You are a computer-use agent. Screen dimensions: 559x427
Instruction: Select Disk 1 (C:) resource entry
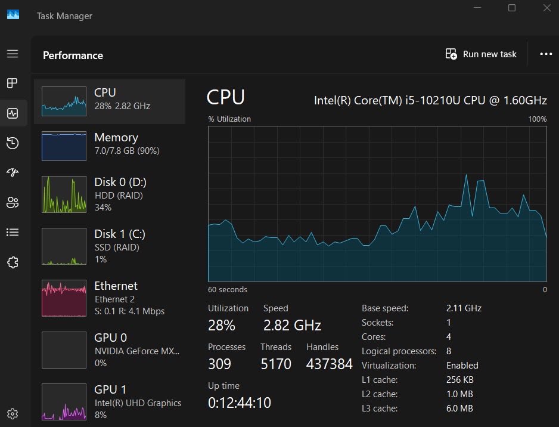(x=110, y=246)
